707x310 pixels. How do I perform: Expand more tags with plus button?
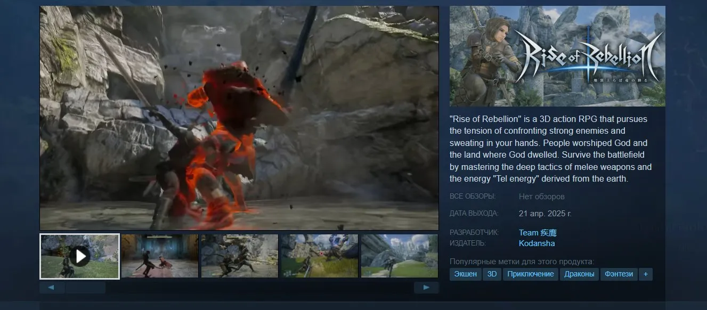pyautogui.click(x=646, y=274)
